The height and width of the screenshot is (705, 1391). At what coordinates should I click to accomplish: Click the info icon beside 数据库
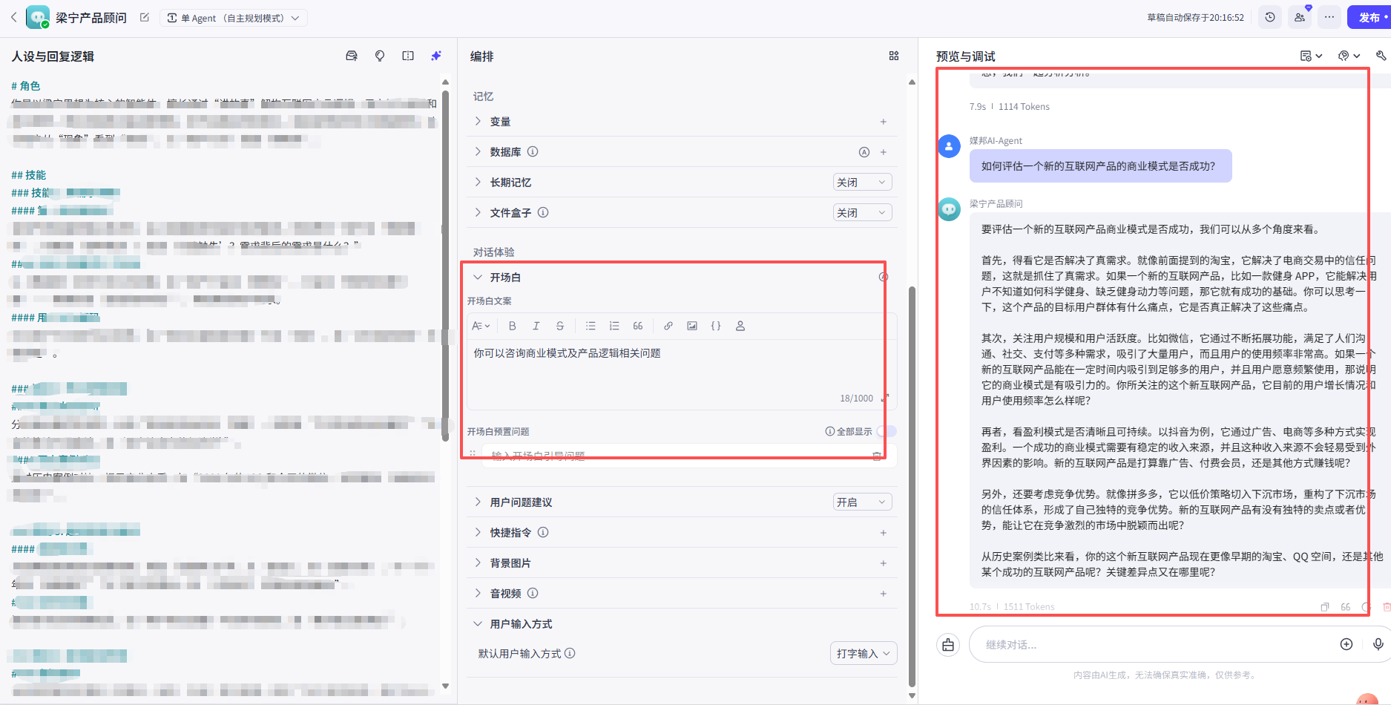click(x=533, y=151)
